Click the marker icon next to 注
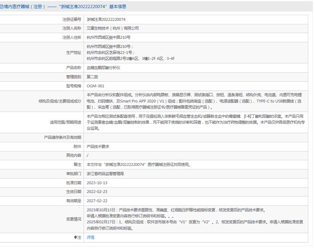Viewport: 315px width, 249px height. (x=75, y=238)
